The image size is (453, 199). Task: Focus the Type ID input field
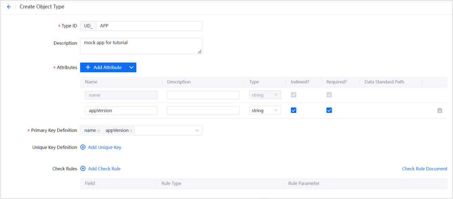coord(149,26)
